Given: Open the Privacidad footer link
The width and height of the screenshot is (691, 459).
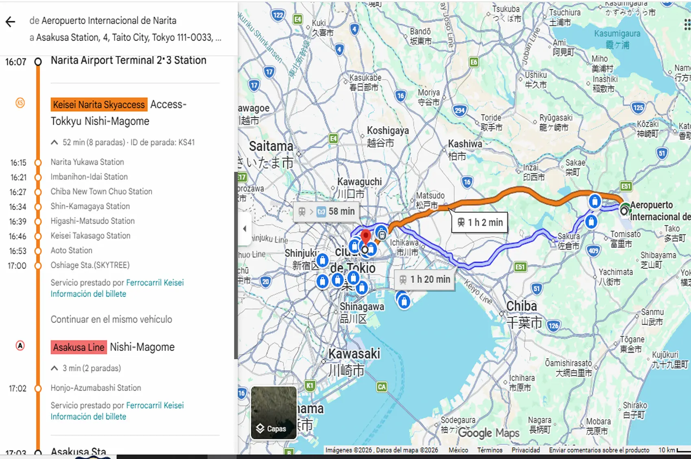Looking at the screenshot, I should pyautogui.click(x=526, y=450).
